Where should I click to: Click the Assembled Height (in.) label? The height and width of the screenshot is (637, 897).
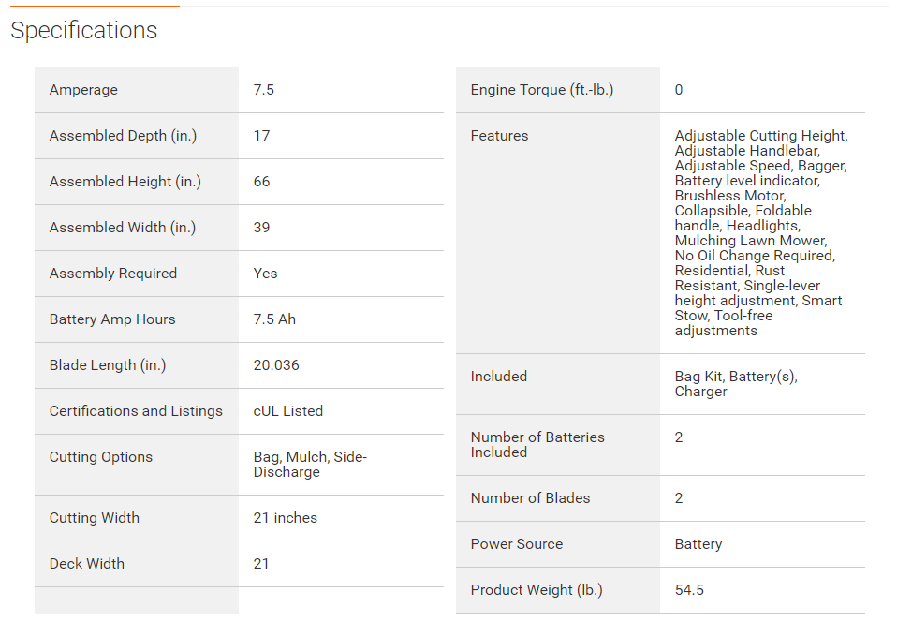[x=125, y=182]
